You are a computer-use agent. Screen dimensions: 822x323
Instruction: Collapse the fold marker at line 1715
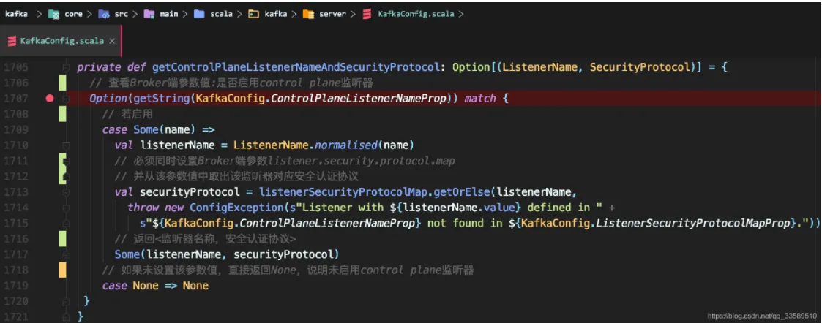[67, 223]
